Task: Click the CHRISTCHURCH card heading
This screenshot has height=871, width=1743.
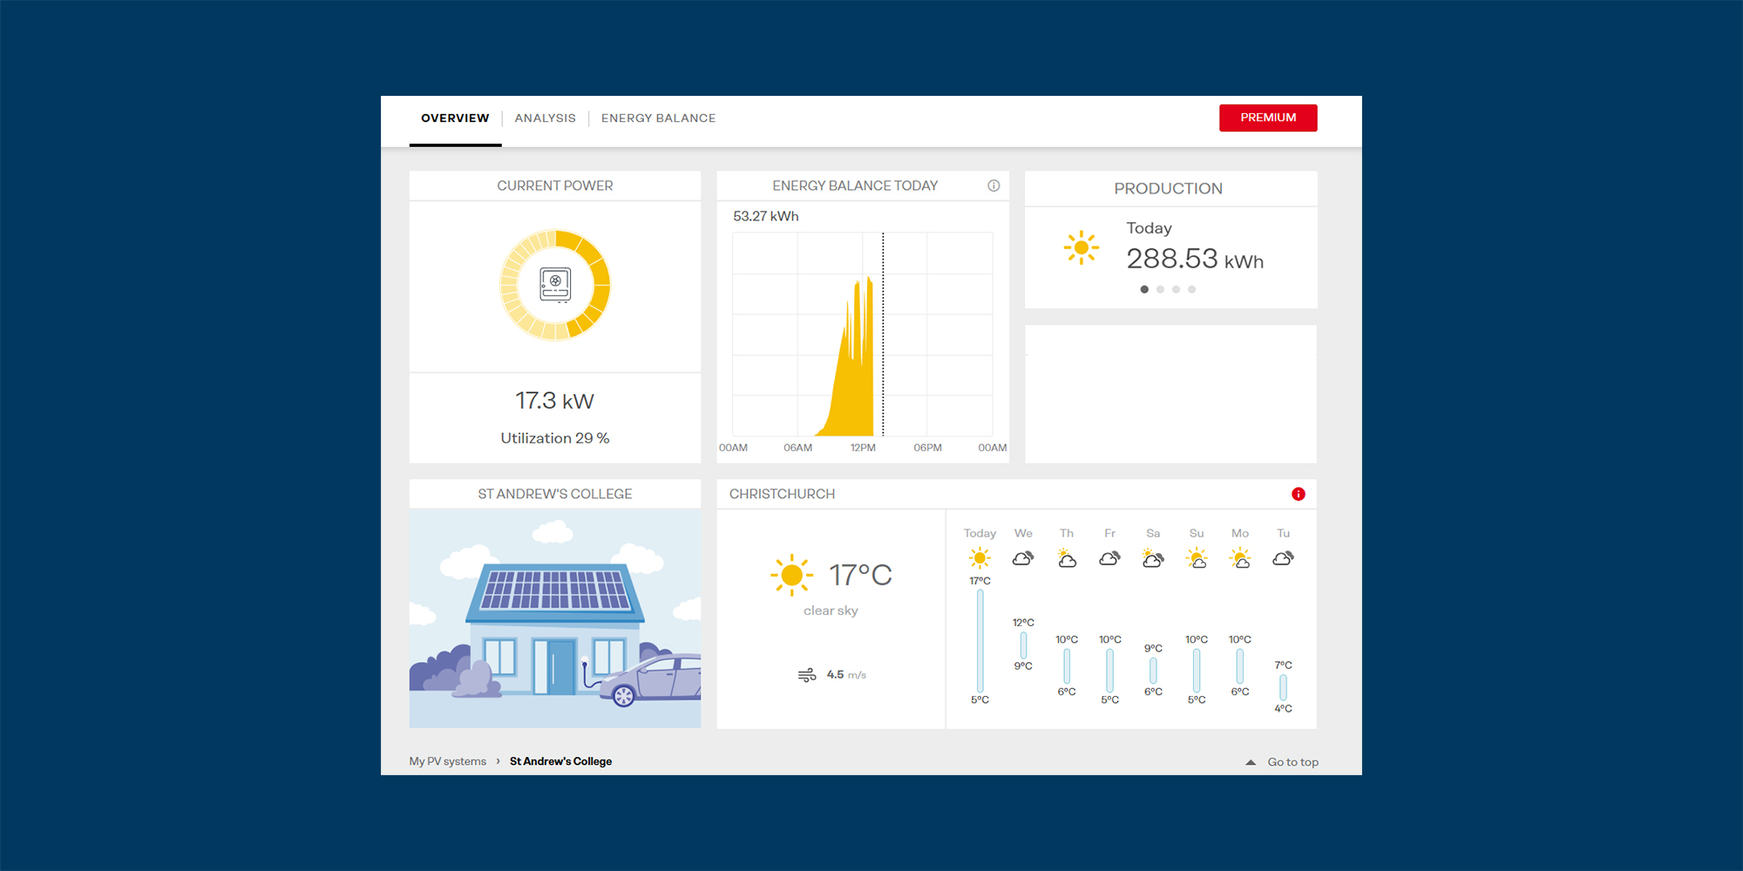Action: pos(782,494)
